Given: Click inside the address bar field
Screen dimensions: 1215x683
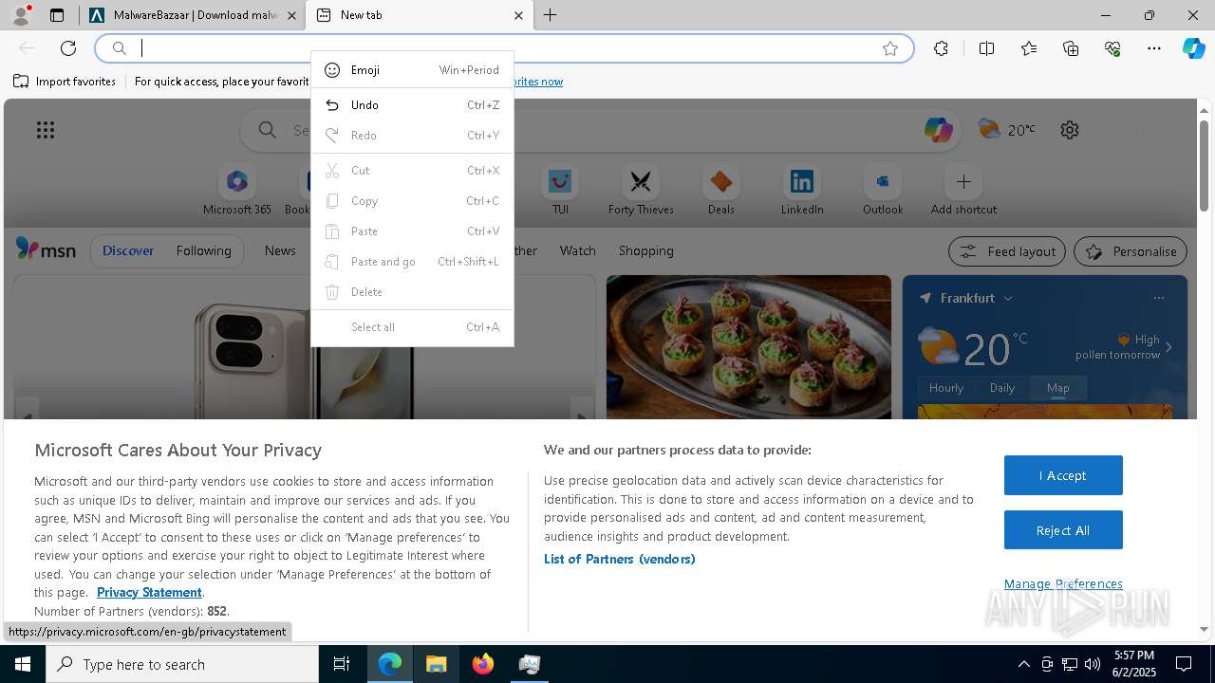Looking at the screenshot, I should [503, 48].
